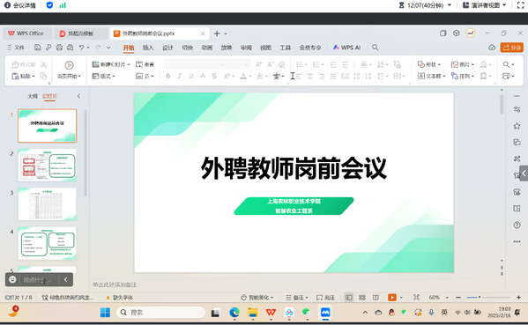Click the save icon in quick toolbar
This screenshot has height=325, width=528.
pyautogui.click(x=38, y=48)
